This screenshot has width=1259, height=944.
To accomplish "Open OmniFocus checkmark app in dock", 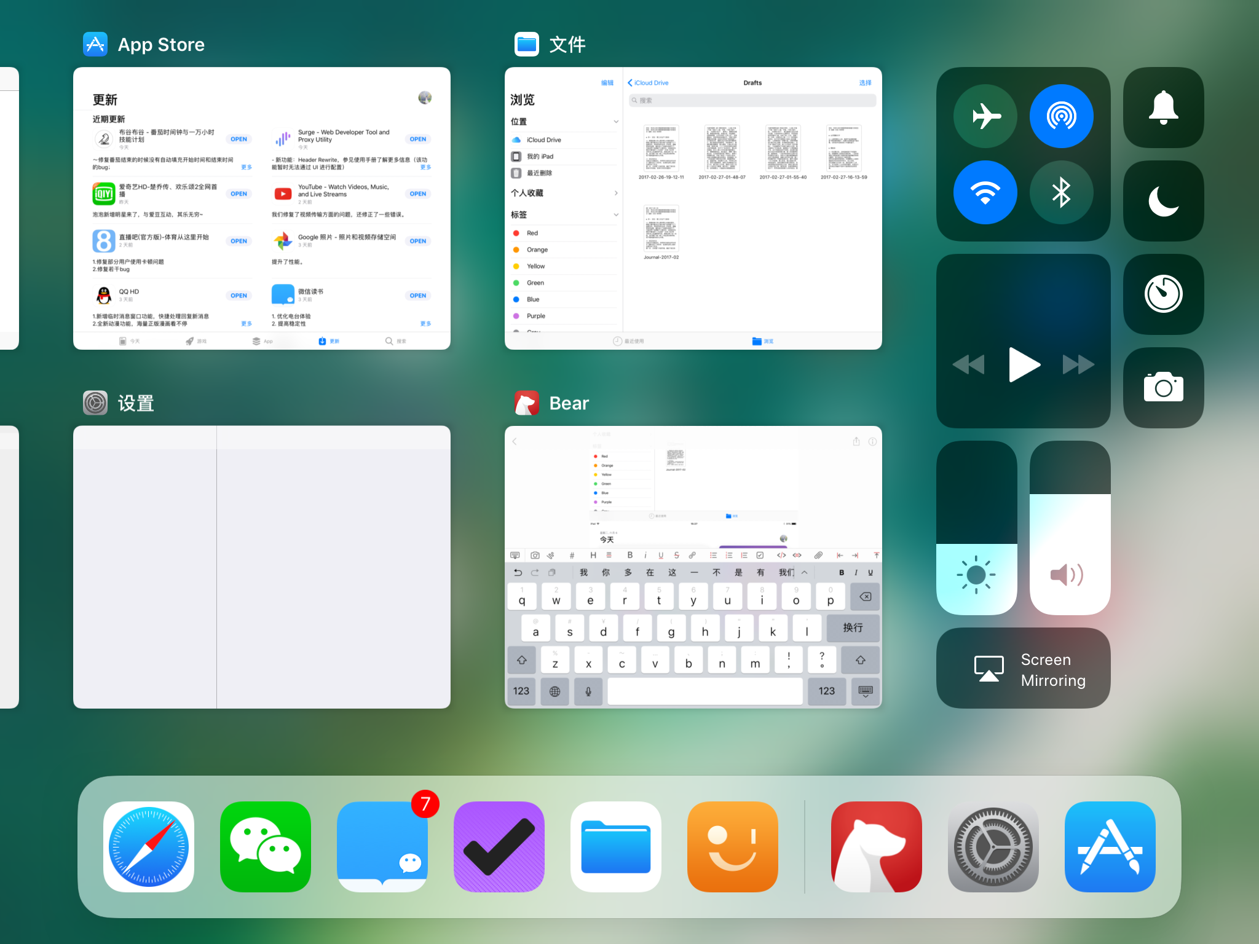I will coord(499,847).
